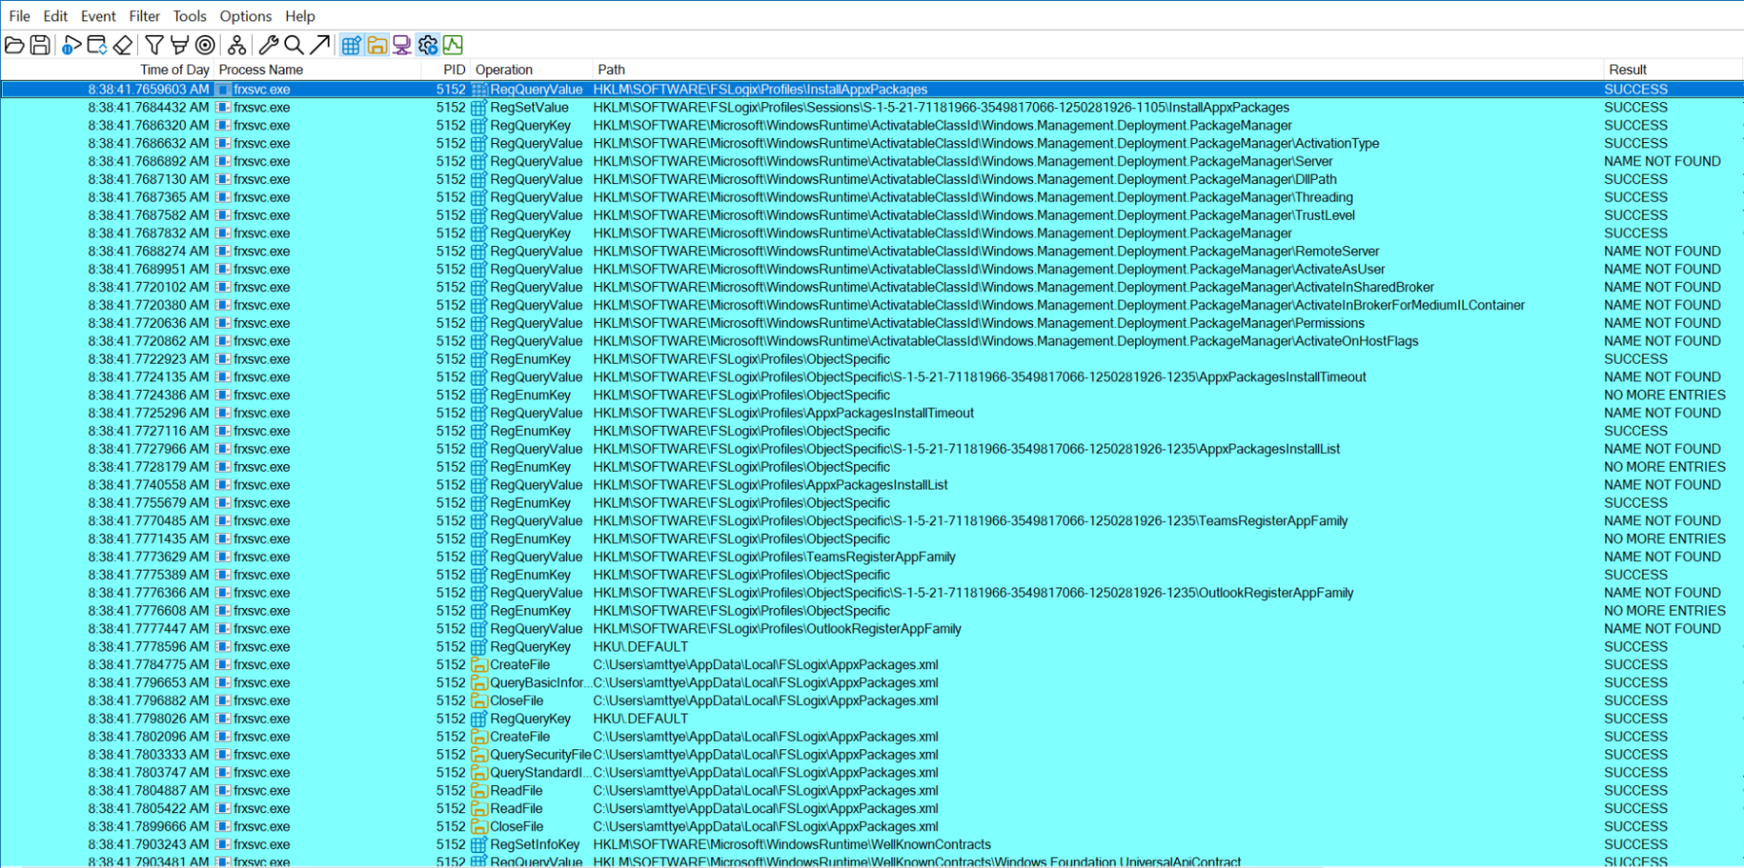Enable Show Network Activity filter

[x=400, y=44]
